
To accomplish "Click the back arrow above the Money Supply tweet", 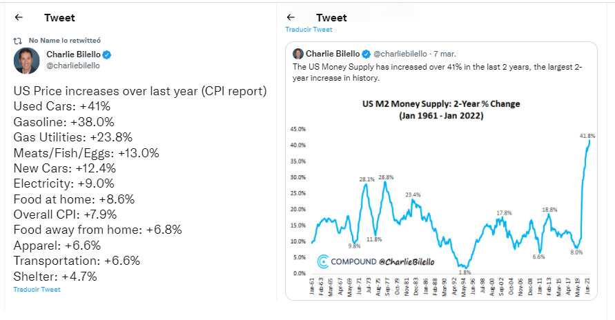I will [x=291, y=18].
